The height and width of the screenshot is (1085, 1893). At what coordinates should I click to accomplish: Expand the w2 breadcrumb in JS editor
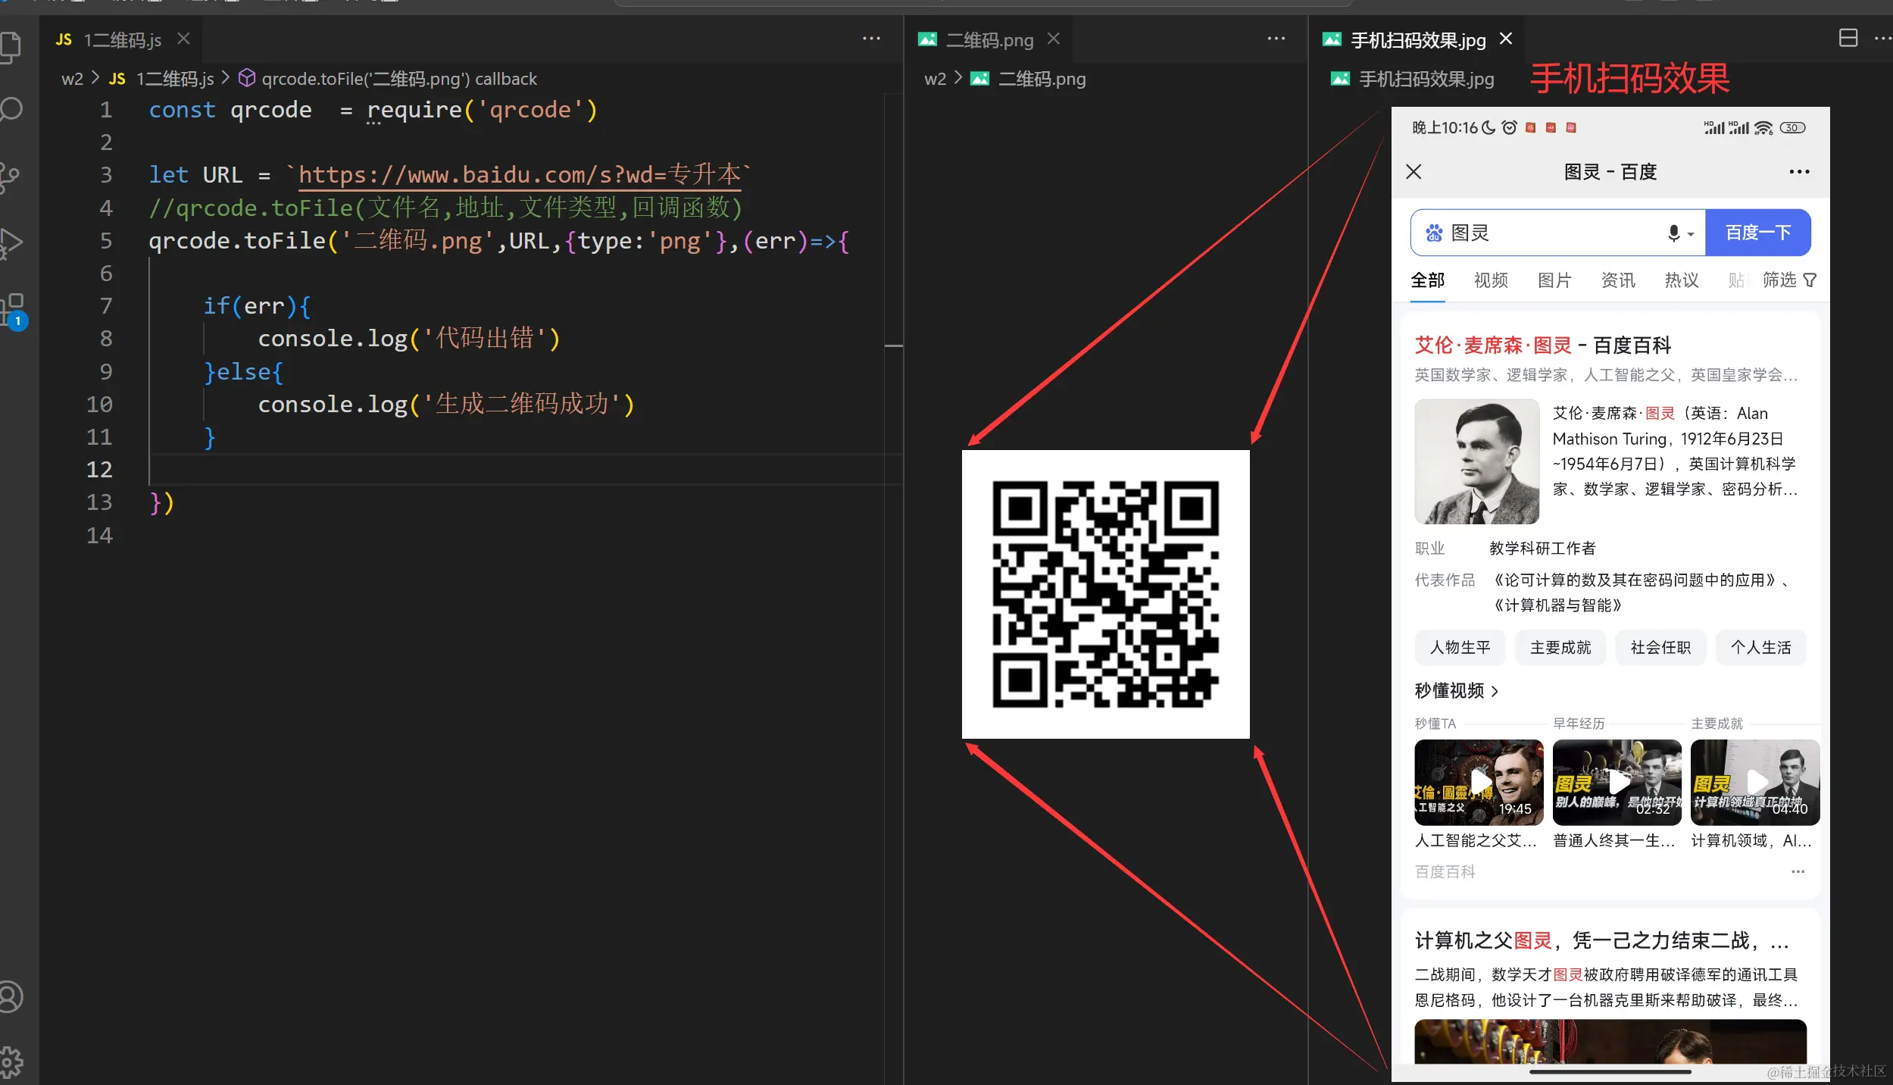72,79
